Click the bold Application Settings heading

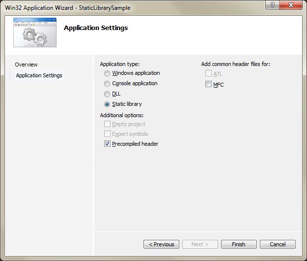coord(96,28)
